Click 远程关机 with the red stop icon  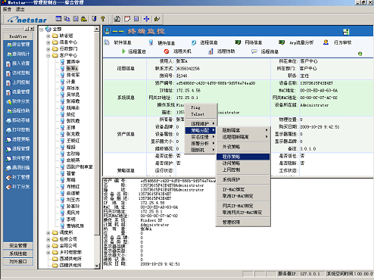[178, 51]
